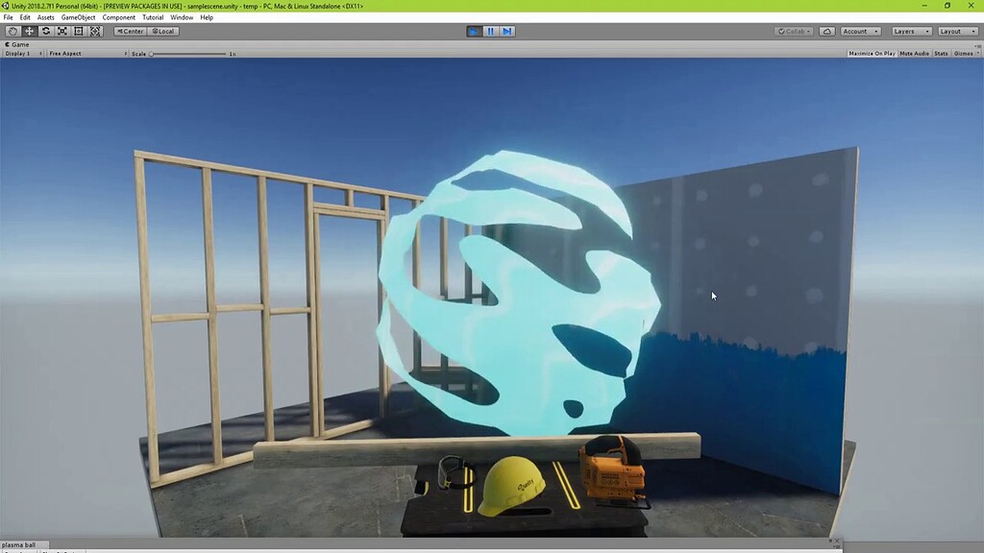The width and height of the screenshot is (984, 553).
Task: Select the Rotate tool
Action: click(x=45, y=31)
